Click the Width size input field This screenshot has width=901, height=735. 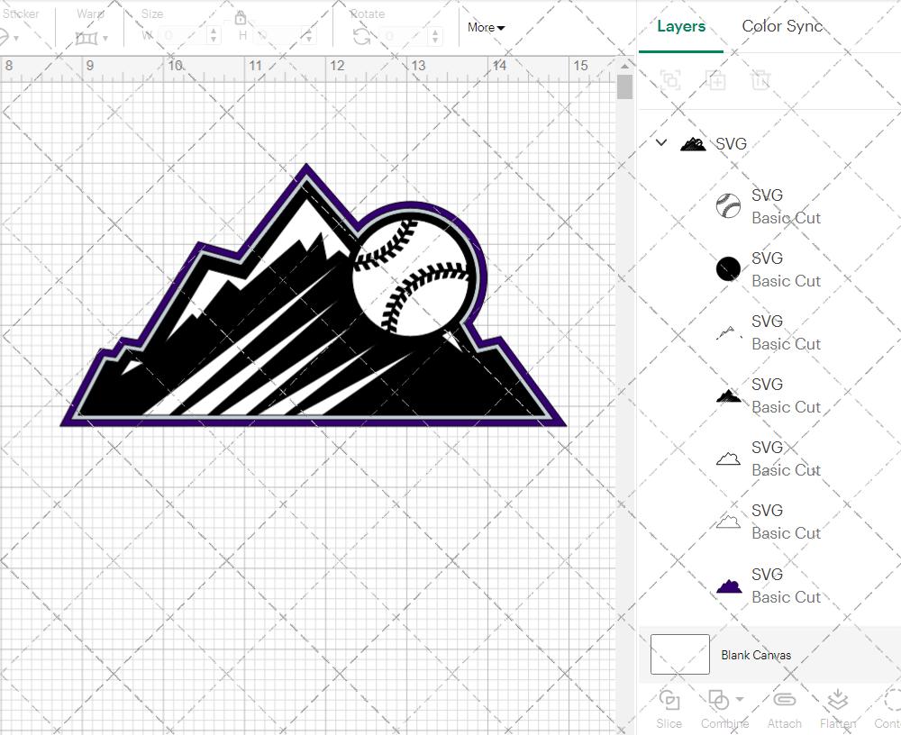click(x=183, y=36)
